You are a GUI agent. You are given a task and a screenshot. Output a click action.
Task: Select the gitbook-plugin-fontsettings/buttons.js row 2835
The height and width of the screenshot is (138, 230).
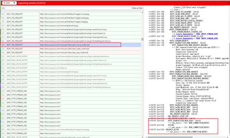(x=71, y=41)
